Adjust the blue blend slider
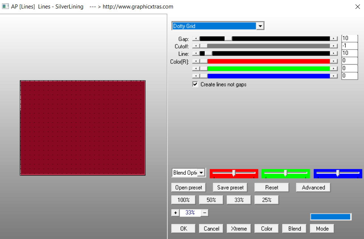364x239 pixels. tap(338, 174)
